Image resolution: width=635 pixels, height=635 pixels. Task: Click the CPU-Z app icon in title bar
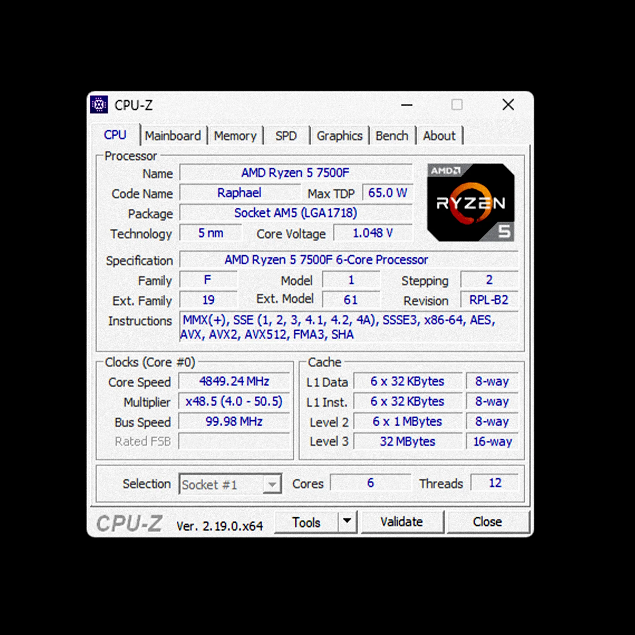pyautogui.click(x=99, y=105)
